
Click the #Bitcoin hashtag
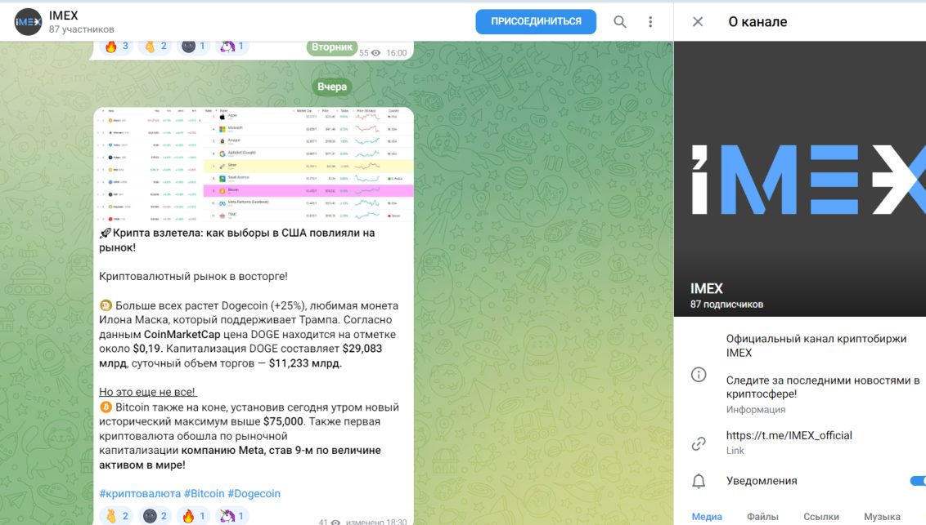(204, 493)
